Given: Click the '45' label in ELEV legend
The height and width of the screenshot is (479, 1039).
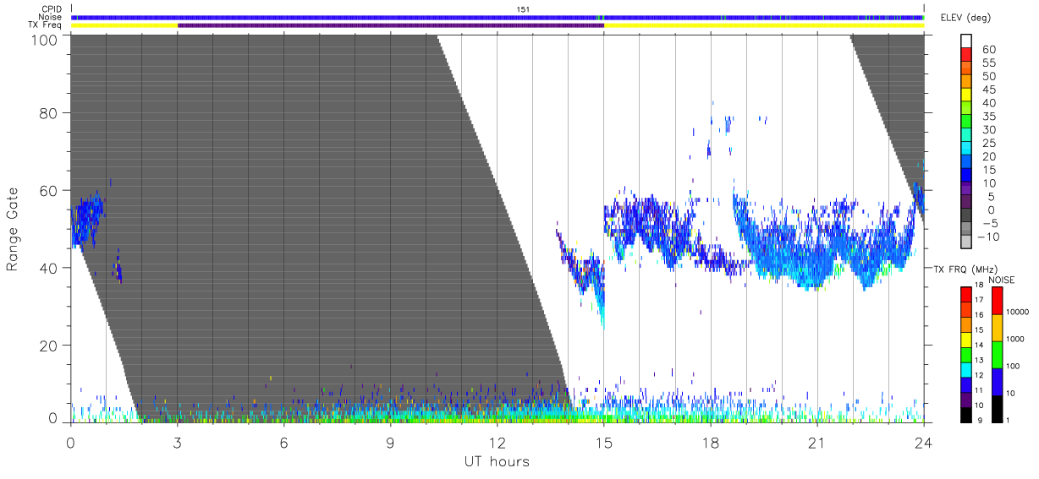Looking at the screenshot, I should pyautogui.click(x=989, y=90).
